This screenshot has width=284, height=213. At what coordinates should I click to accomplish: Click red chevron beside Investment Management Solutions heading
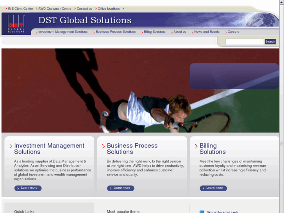point(11,146)
